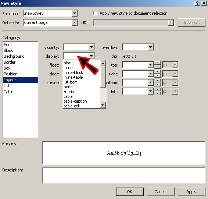The height and width of the screenshot is (199, 208).
Task: Open the overflow dropdown
Action: tap(150, 47)
